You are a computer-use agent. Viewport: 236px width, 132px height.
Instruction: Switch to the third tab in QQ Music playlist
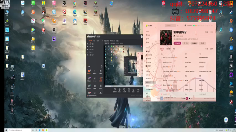(174, 49)
